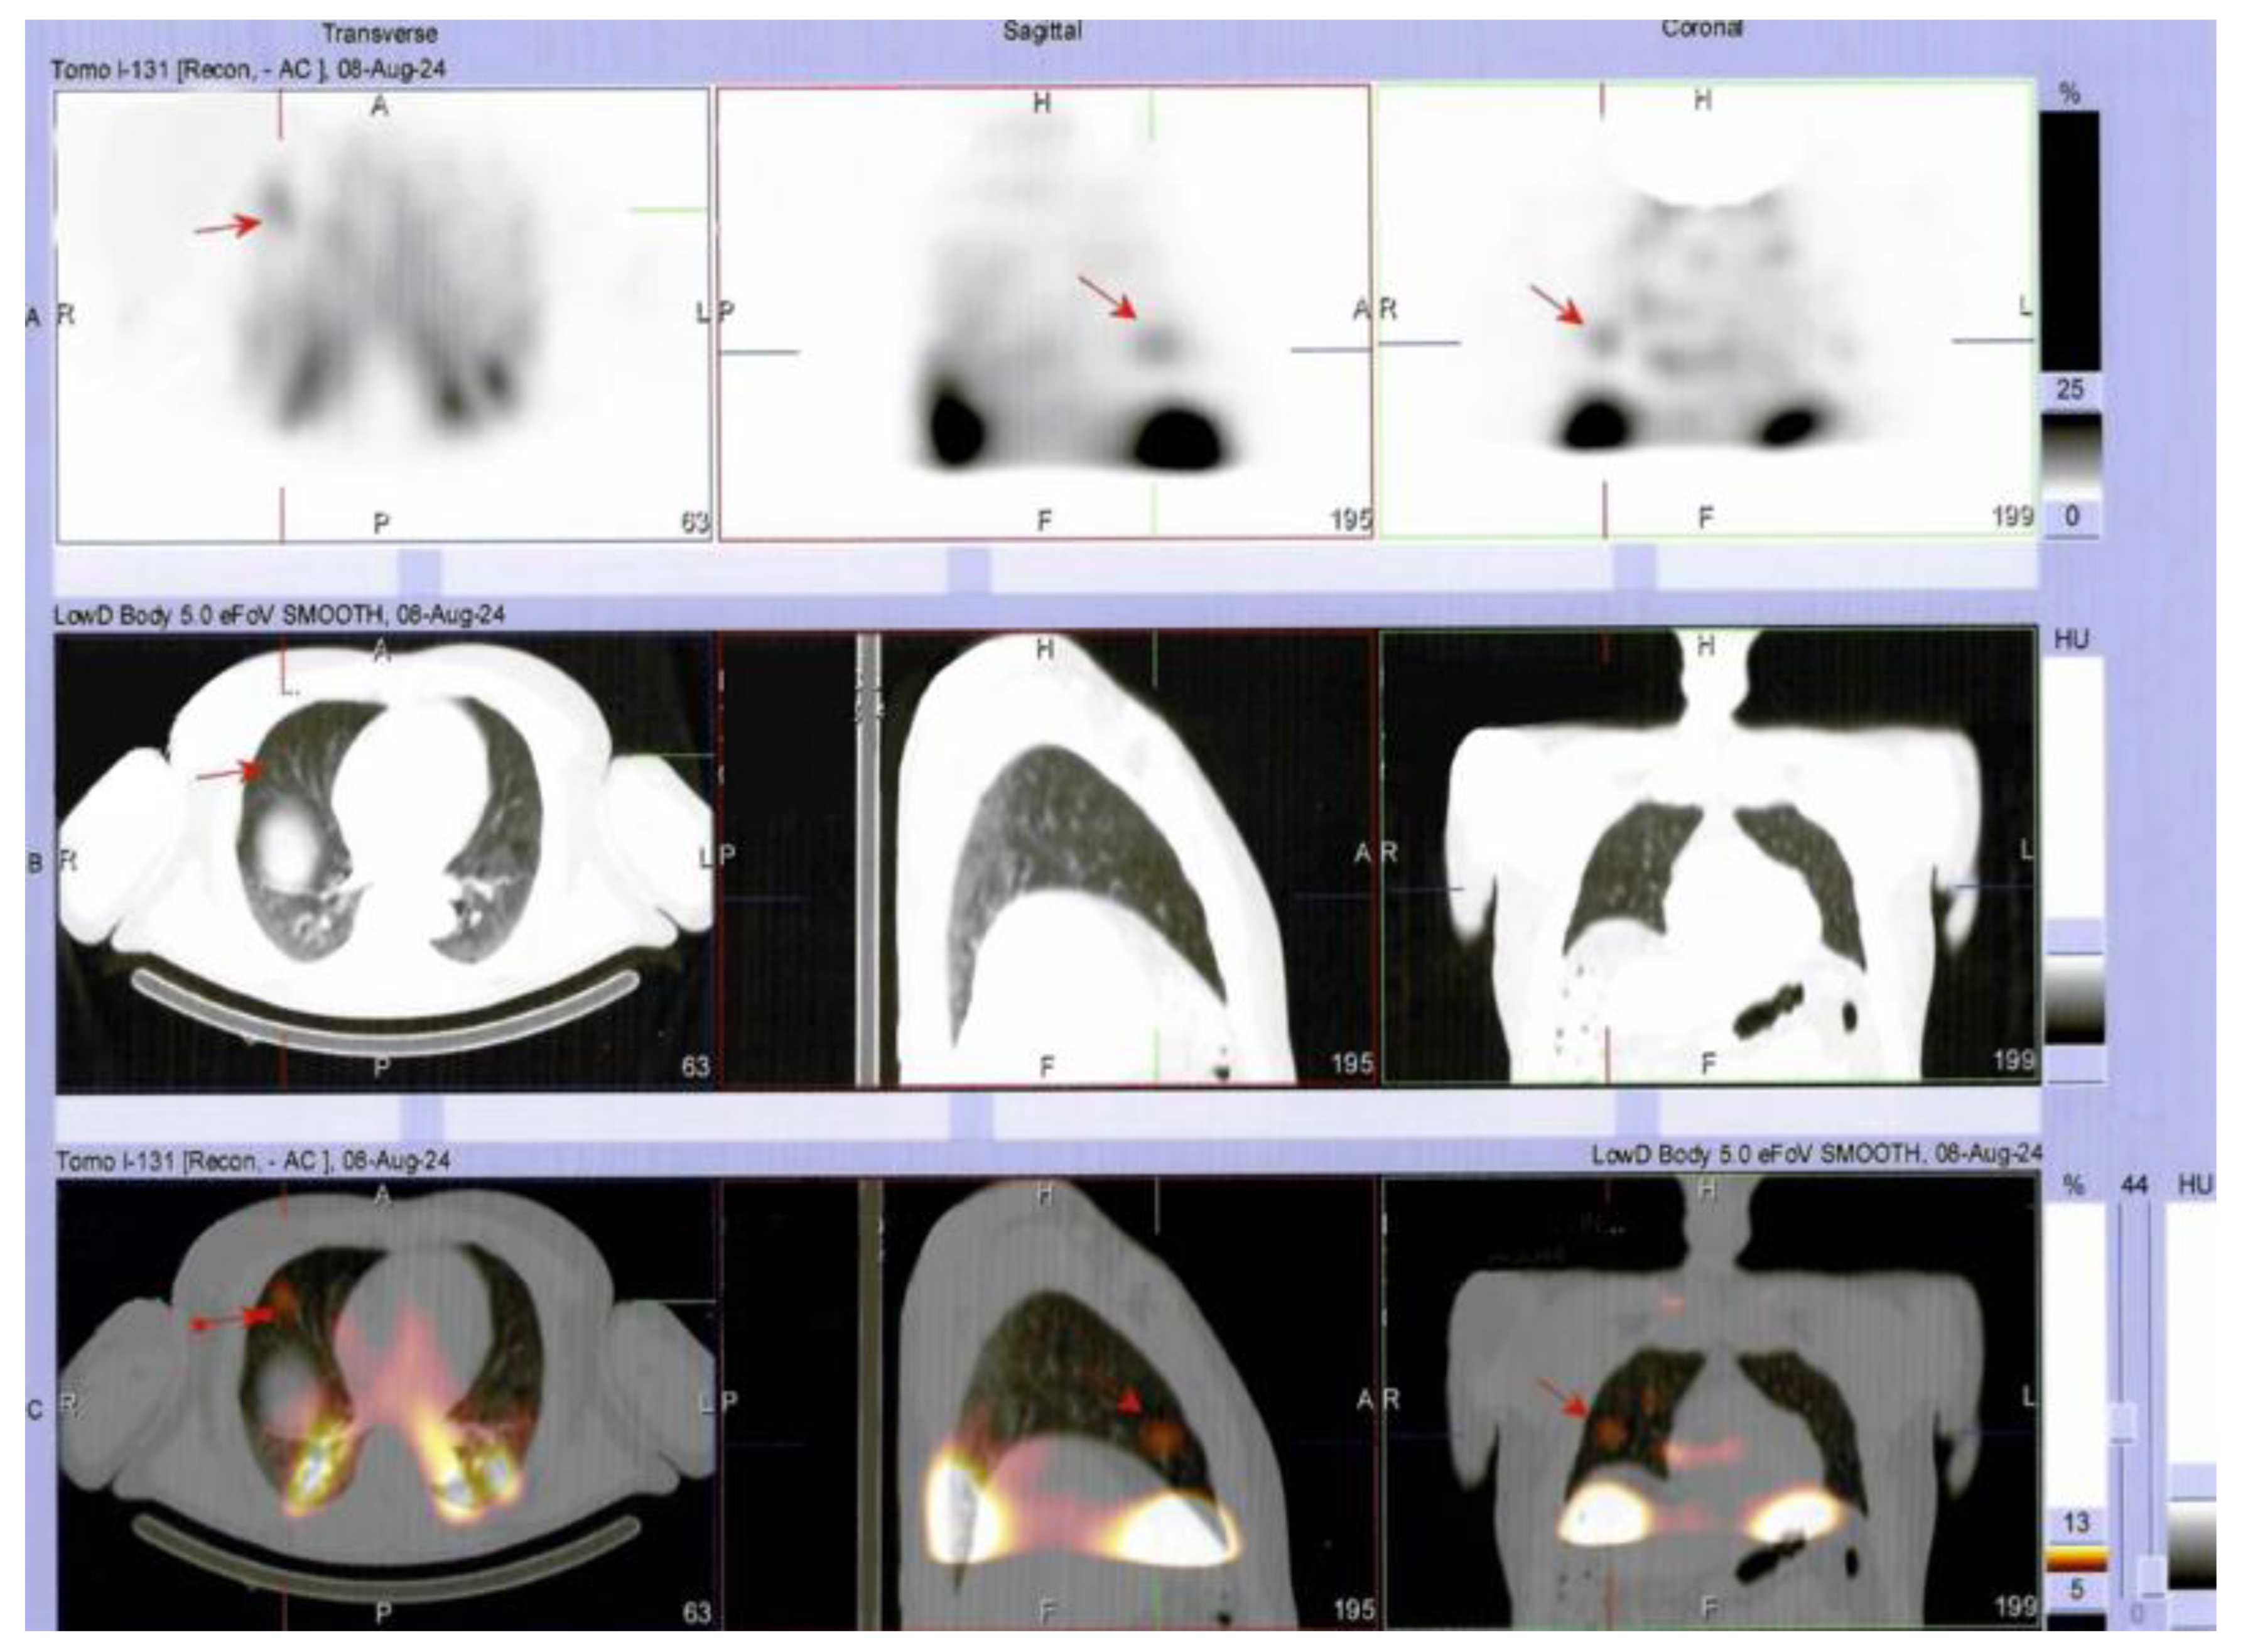Click red arrow in fused coronal image
This screenshot has height=1652, width=2243.
pyautogui.click(x=1564, y=1399)
